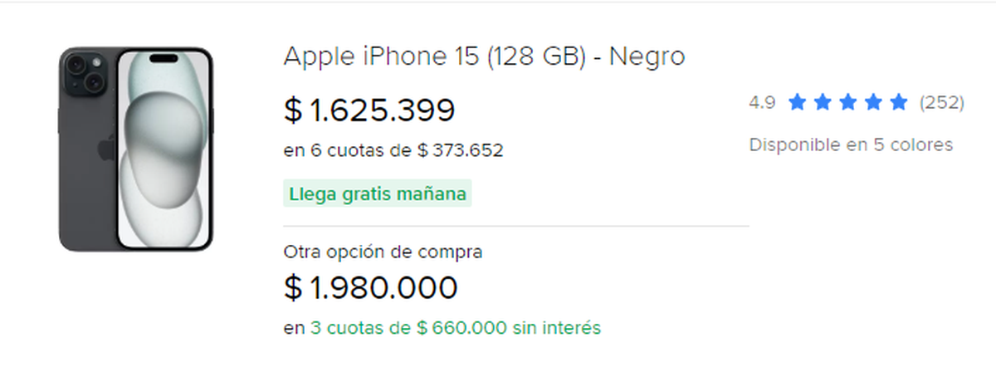Open the Apple iPhone 15 (128 GB) title

[x=484, y=57]
